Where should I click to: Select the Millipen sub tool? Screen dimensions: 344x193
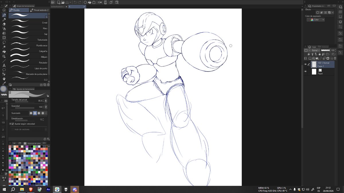click(29, 56)
